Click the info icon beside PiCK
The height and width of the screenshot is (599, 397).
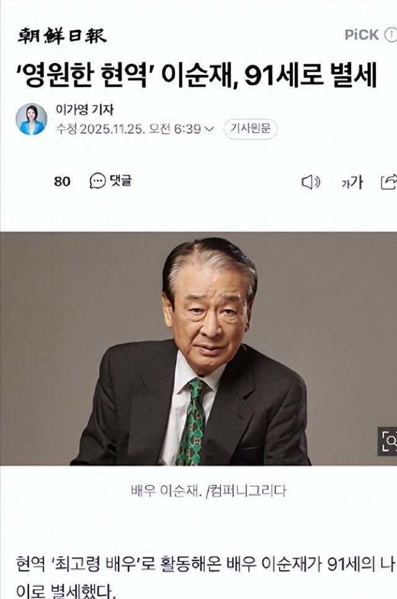pos(391,35)
